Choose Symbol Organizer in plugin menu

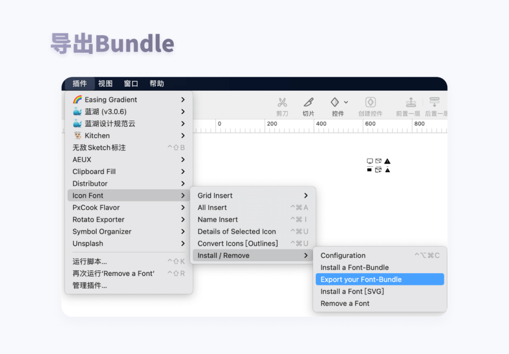click(x=129, y=231)
